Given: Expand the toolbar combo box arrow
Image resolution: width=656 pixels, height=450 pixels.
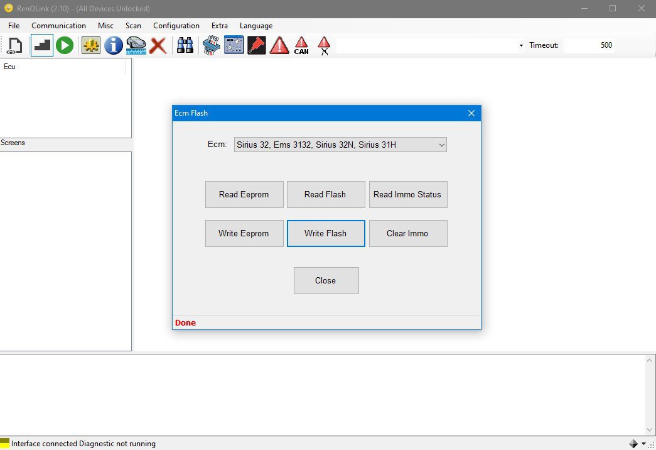Looking at the screenshot, I should (x=521, y=45).
